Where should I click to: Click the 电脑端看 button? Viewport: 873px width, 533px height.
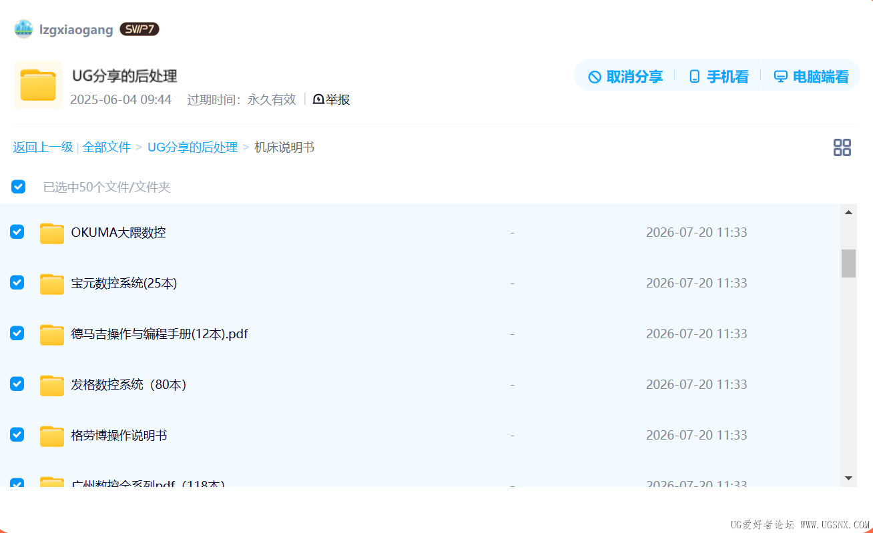pyautogui.click(x=811, y=77)
